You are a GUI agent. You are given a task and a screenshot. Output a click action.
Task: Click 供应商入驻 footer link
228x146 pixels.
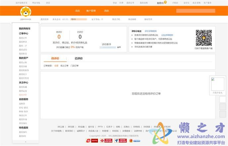(x=93, y=131)
